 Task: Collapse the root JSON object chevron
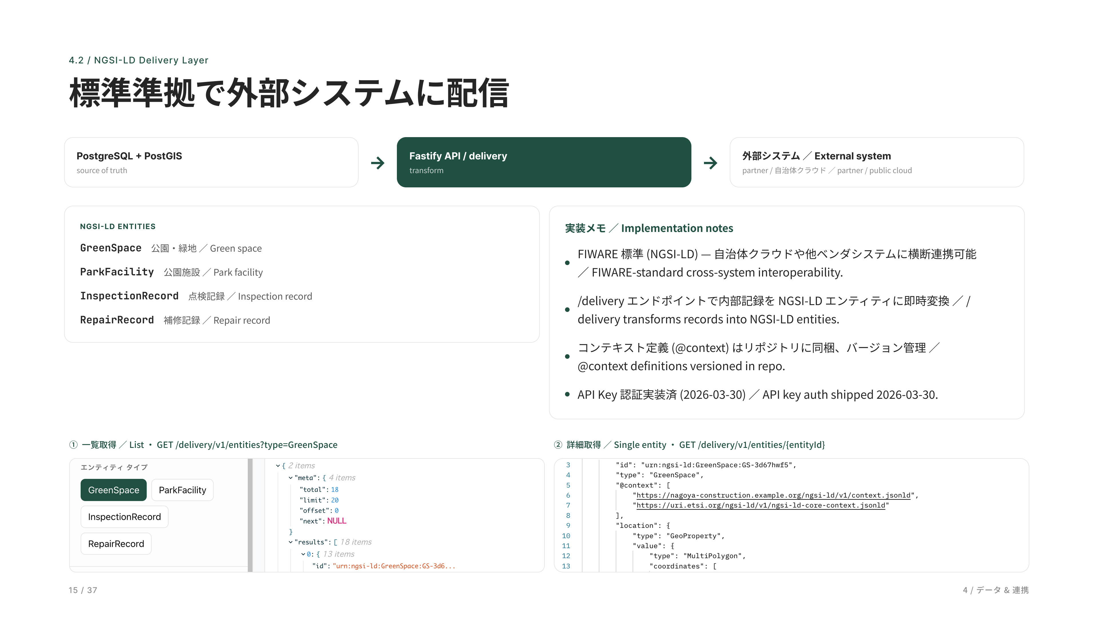(278, 466)
